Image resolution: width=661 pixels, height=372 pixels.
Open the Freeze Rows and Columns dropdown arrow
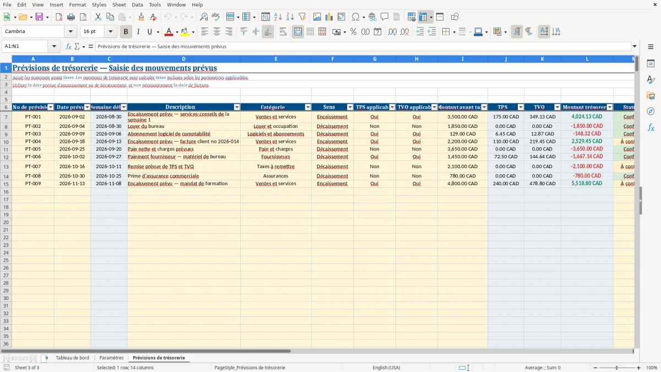(x=431, y=17)
